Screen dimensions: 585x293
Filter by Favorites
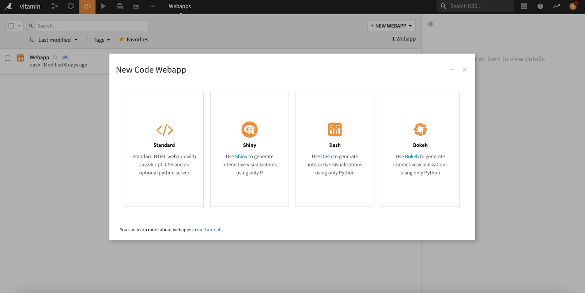click(134, 39)
